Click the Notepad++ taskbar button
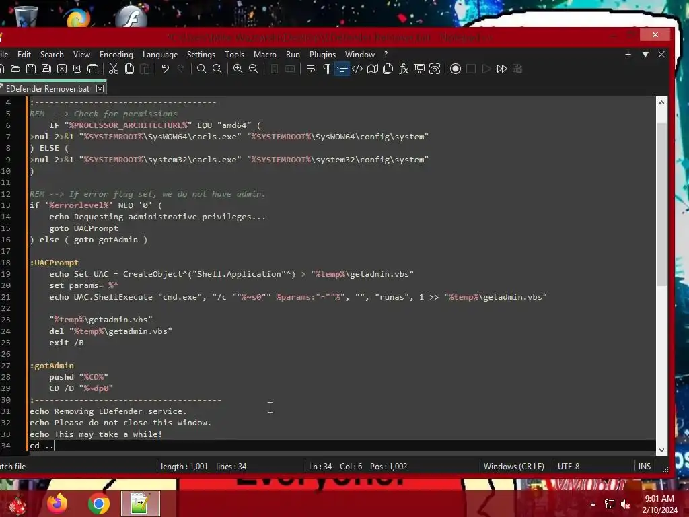 click(x=140, y=504)
